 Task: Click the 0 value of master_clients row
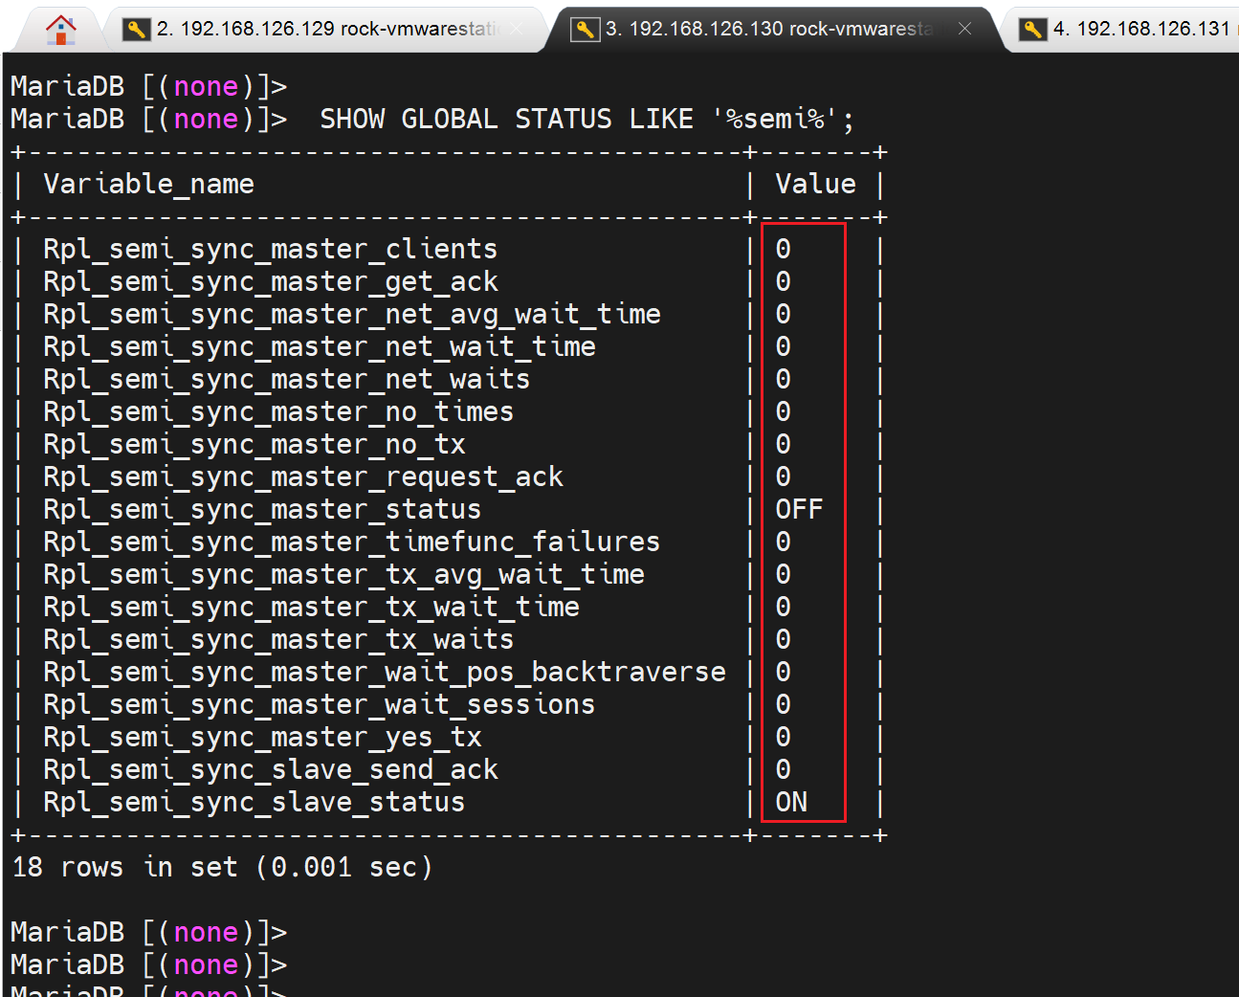[x=784, y=249]
